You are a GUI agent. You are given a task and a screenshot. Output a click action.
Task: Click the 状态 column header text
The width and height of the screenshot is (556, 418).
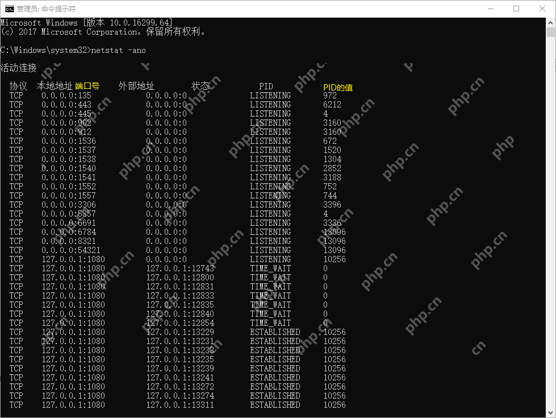(x=200, y=86)
